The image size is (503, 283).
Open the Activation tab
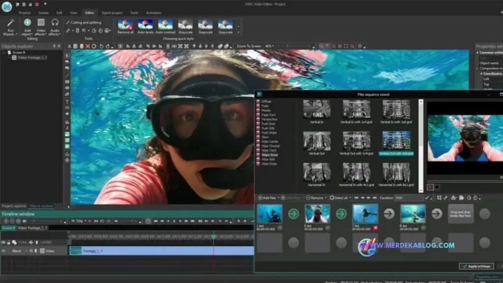(x=154, y=13)
